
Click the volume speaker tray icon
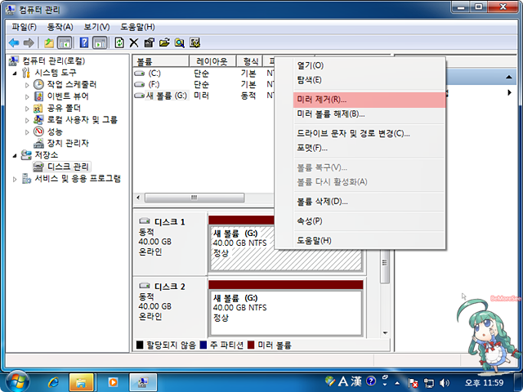pyautogui.click(x=444, y=381)
